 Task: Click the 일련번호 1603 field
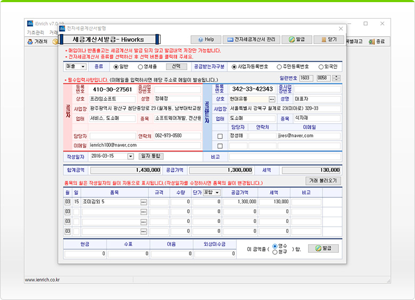(x=306, y=78)
